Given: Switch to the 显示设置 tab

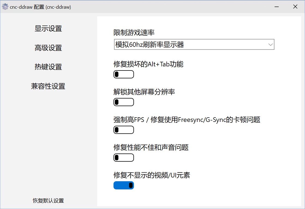Looking at the screenshot, I should (x=48, y=29).
